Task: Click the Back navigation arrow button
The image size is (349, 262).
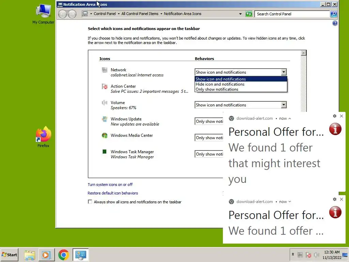Action: click(x=63, y=14)
